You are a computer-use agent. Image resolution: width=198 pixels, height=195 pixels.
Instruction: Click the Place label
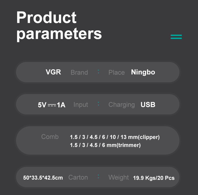117,73
